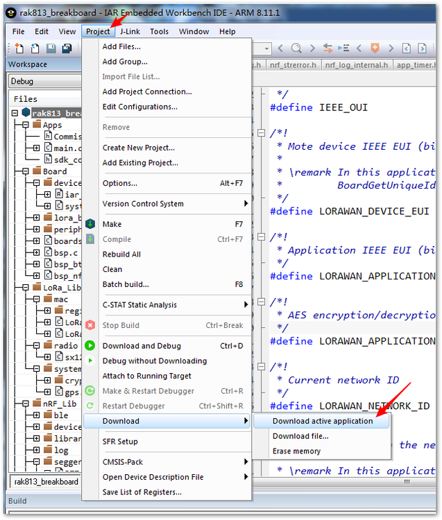Click the orange Replace arrows toolbar icon
The width and height of the screenshot is (442, 520).
tap(328, 49)
